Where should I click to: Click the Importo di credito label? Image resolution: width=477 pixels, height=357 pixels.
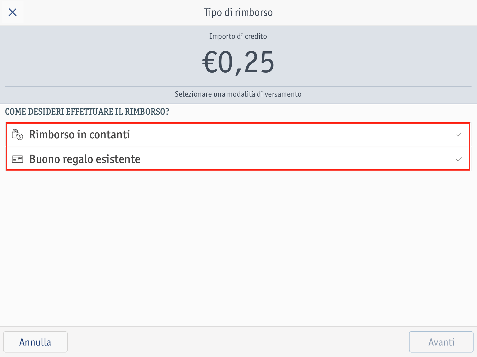[238, 36]
